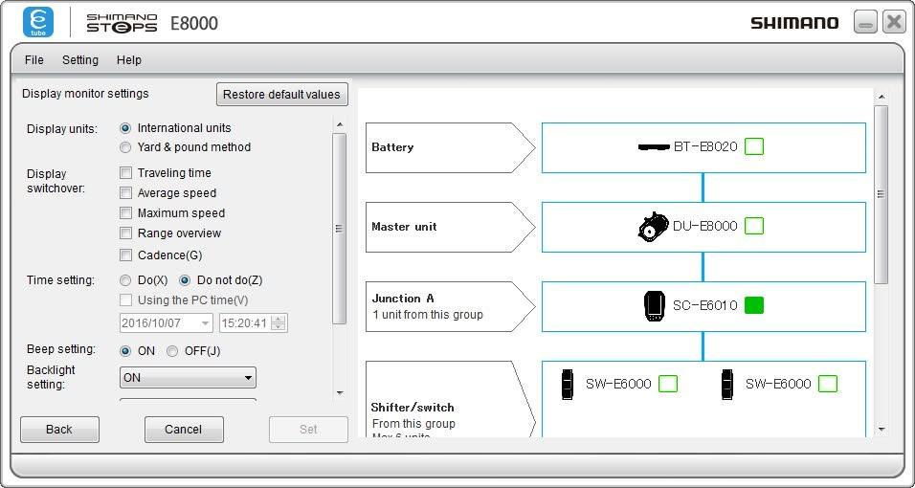Select second SW-E6000 status square
915x488 pixels.
(828, 384)
